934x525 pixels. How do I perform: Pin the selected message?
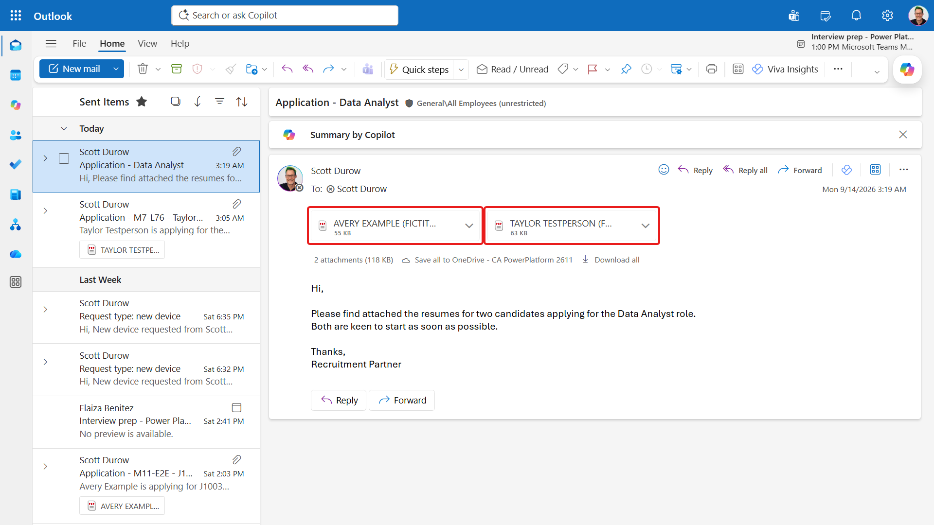click(x=626, y=69)
